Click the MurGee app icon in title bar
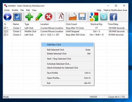The width and height of the screenshot is (132, 102). [6, 6]
